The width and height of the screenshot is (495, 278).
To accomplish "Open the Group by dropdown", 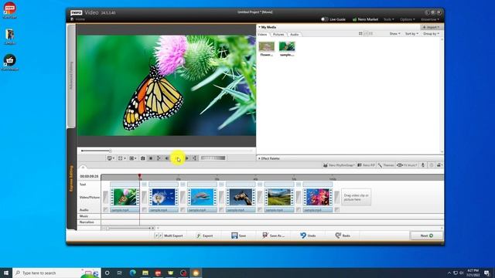I will 431,33.
